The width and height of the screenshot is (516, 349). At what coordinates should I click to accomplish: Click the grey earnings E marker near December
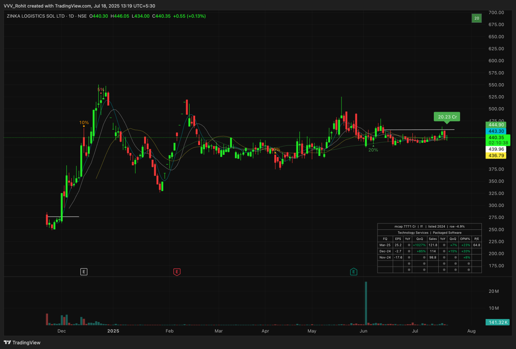84,271
